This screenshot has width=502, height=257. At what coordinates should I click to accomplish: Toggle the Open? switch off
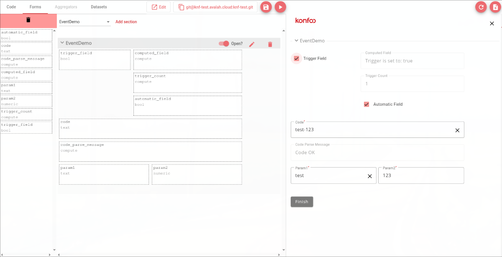click(224, 43)
